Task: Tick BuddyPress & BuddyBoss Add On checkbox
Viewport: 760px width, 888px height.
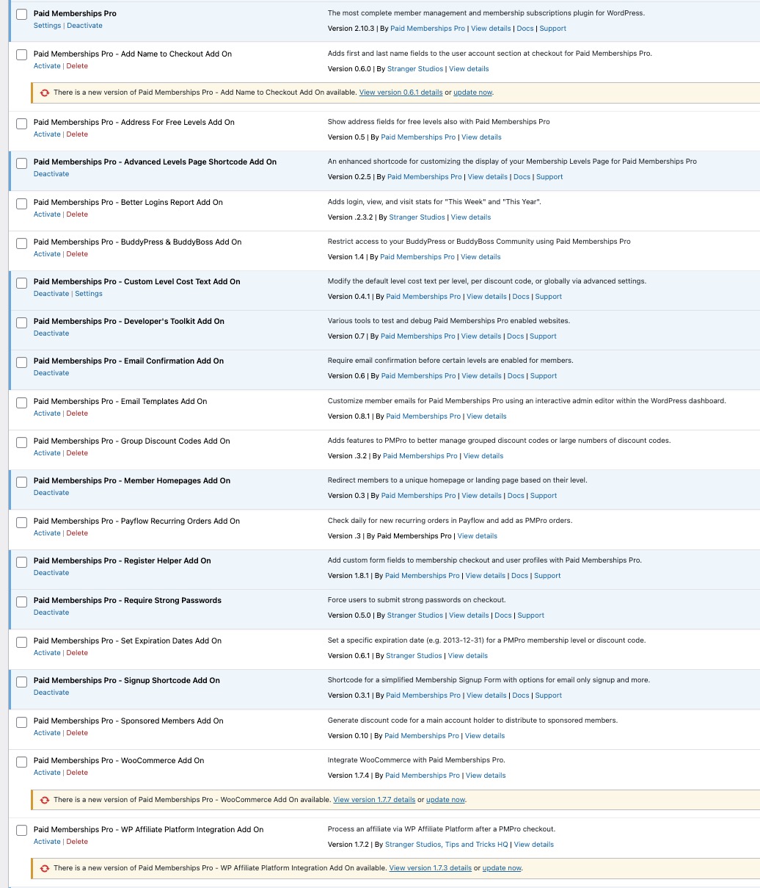Action: [x=21, y=243]
